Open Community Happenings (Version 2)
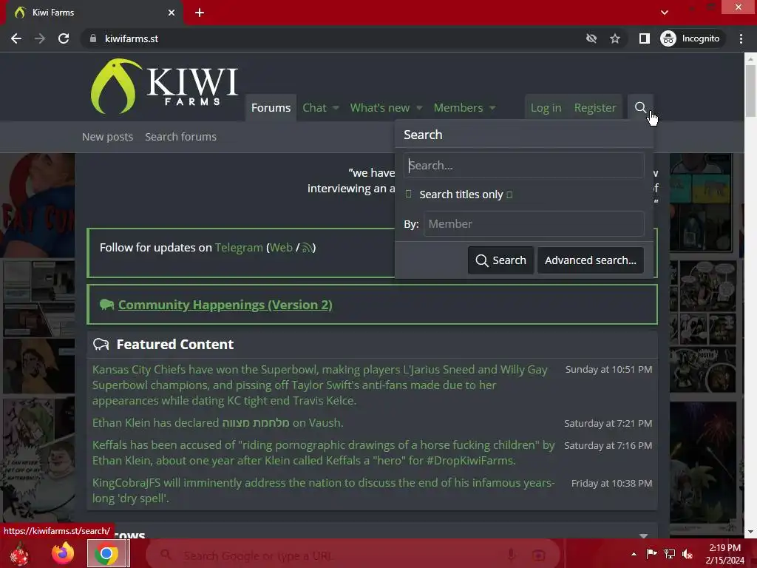757x568 pixels. 225,305
